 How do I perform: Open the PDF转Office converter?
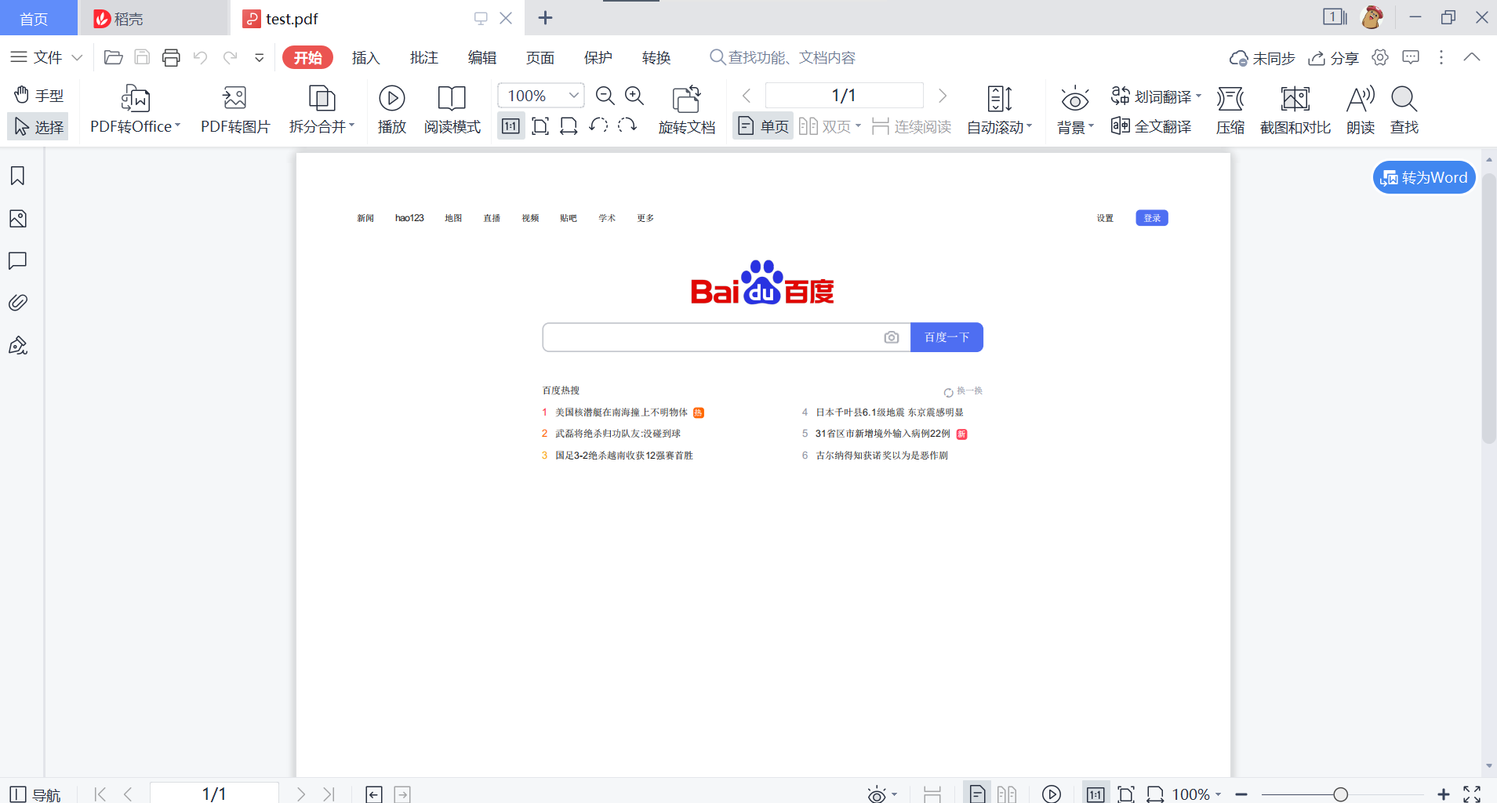click(x=135, y=110)
